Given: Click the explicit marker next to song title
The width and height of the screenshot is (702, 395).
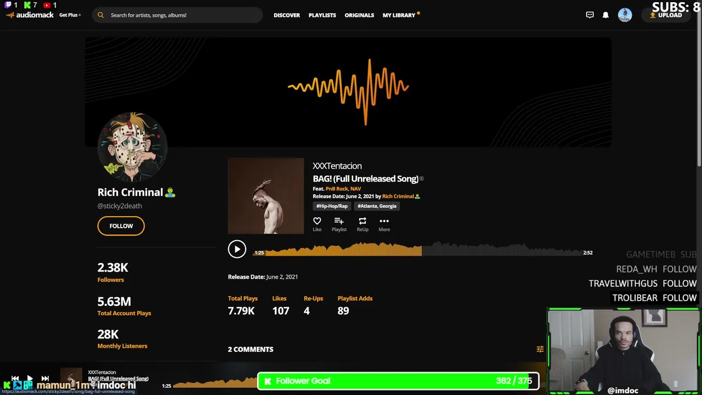Looking at the screenshot, I should coord(422,179).
